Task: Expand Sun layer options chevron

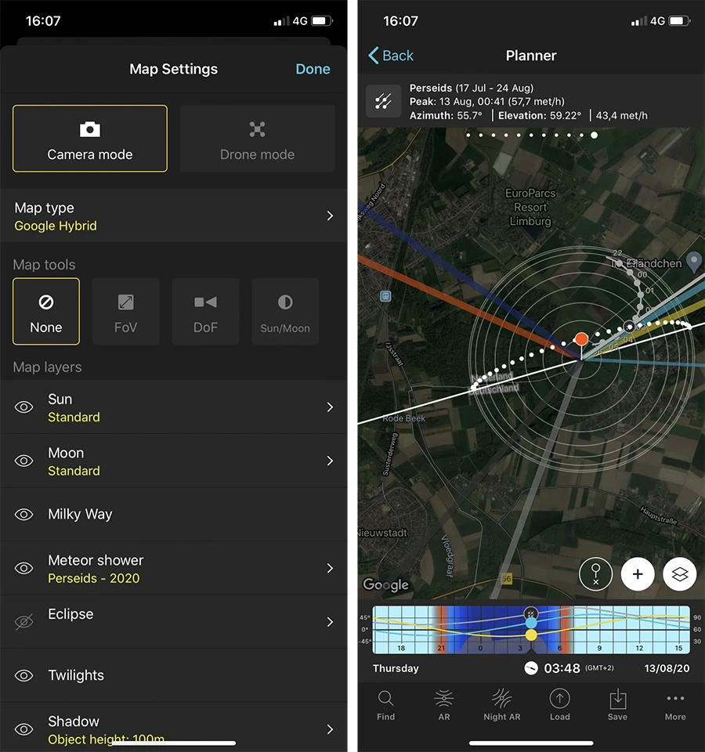Action: (x=330, y=407)
